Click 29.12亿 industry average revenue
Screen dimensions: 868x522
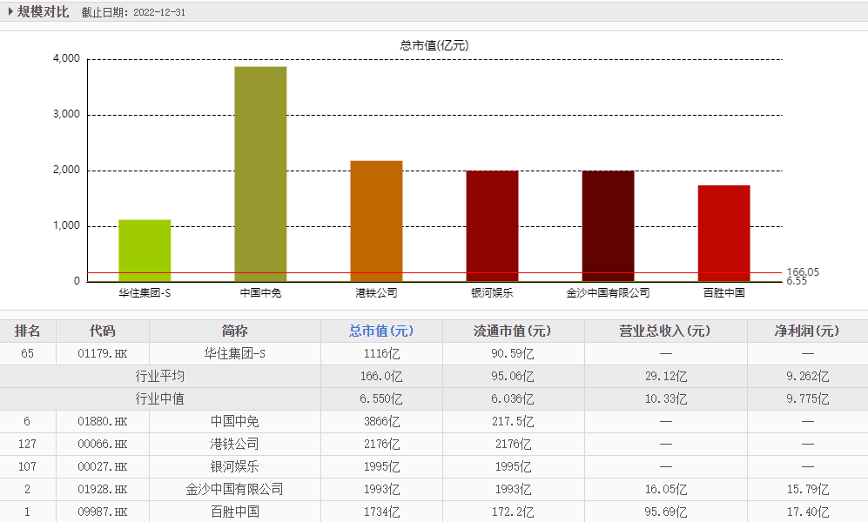coord(666,376)
